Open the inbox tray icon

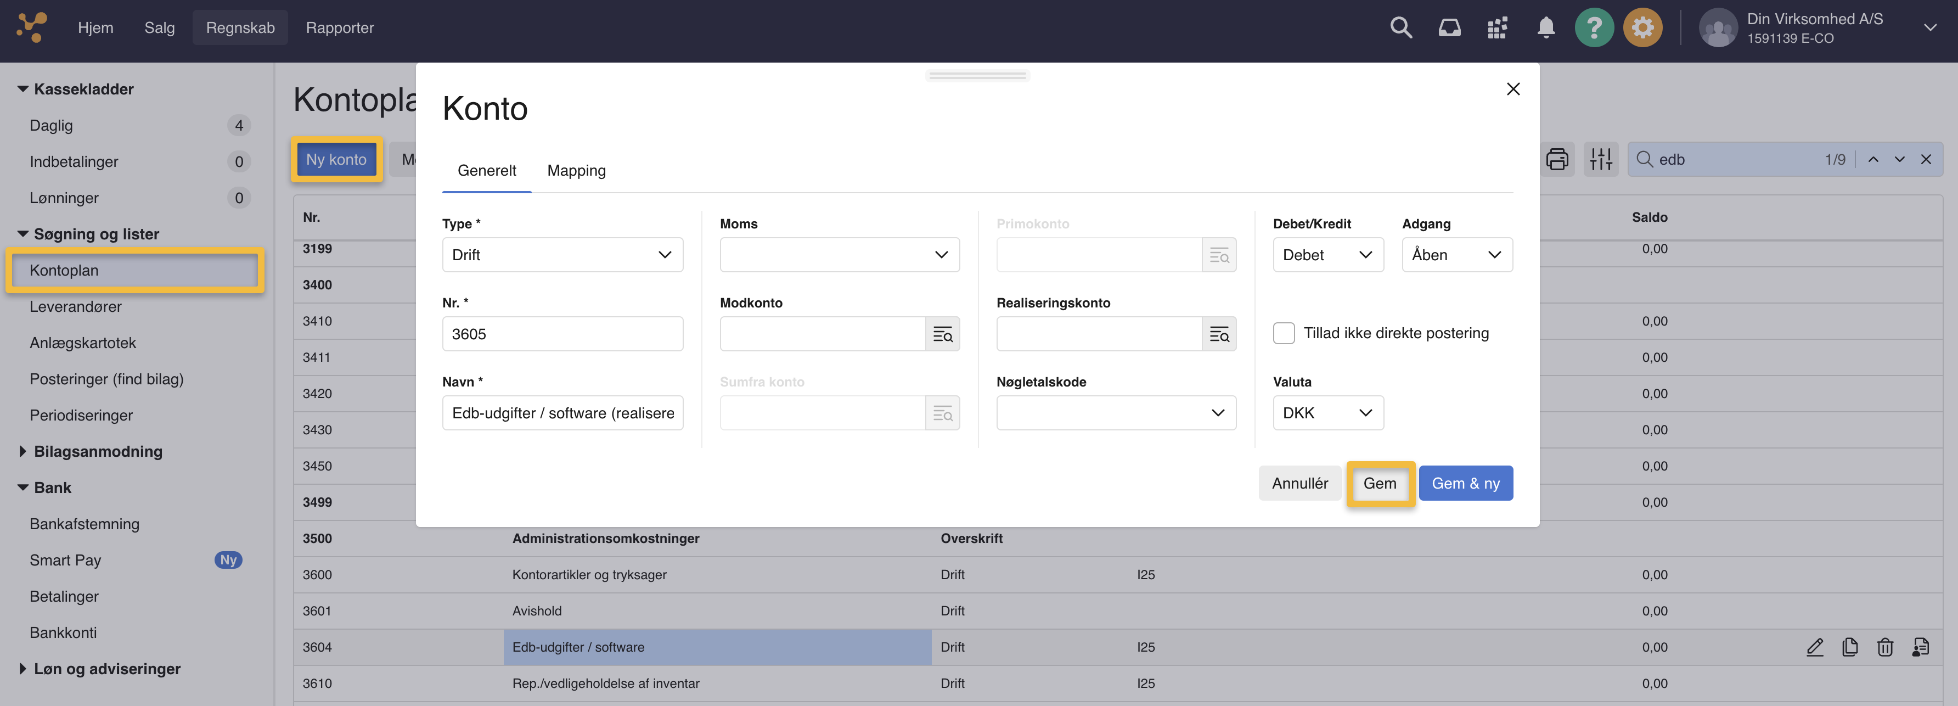pyautogui.click(x=1449, y=28)
